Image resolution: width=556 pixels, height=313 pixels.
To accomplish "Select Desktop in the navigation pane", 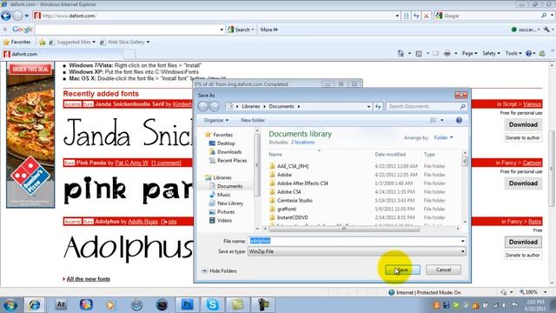I will 226,143.
